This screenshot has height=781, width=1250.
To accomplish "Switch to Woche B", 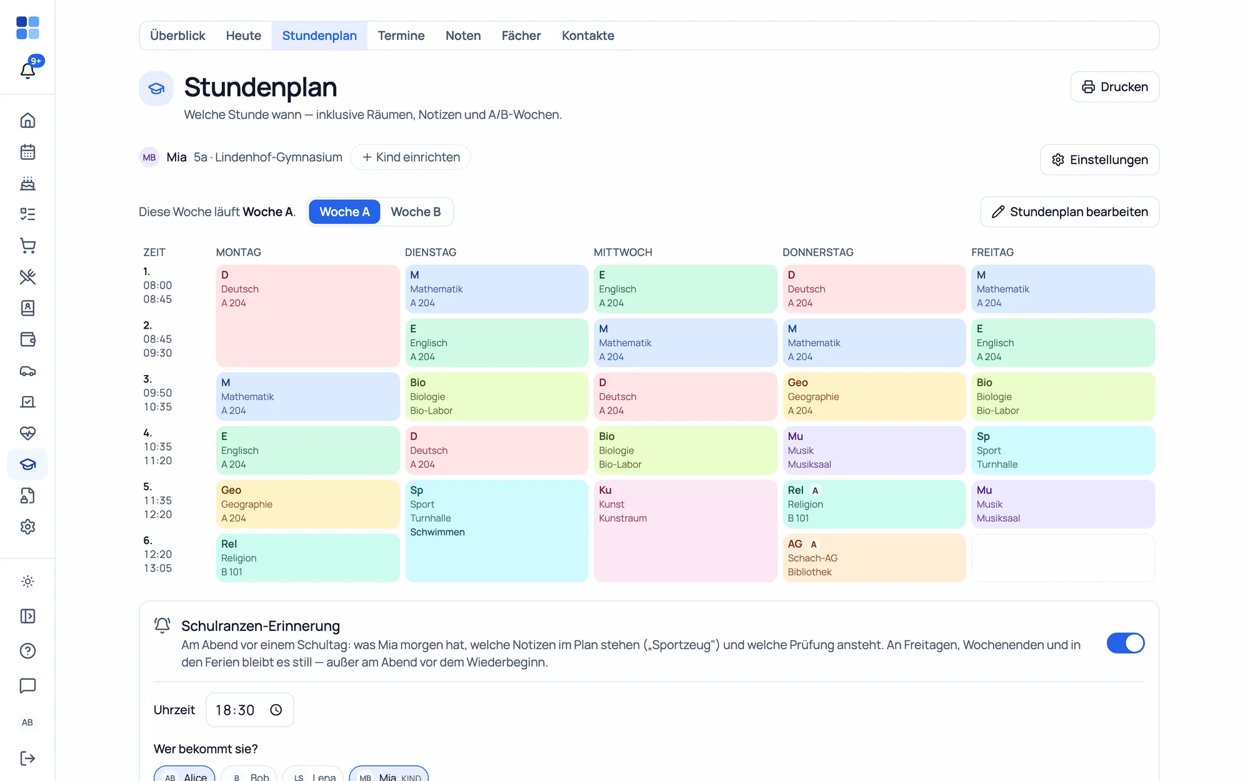I will (x=416, y=212).
